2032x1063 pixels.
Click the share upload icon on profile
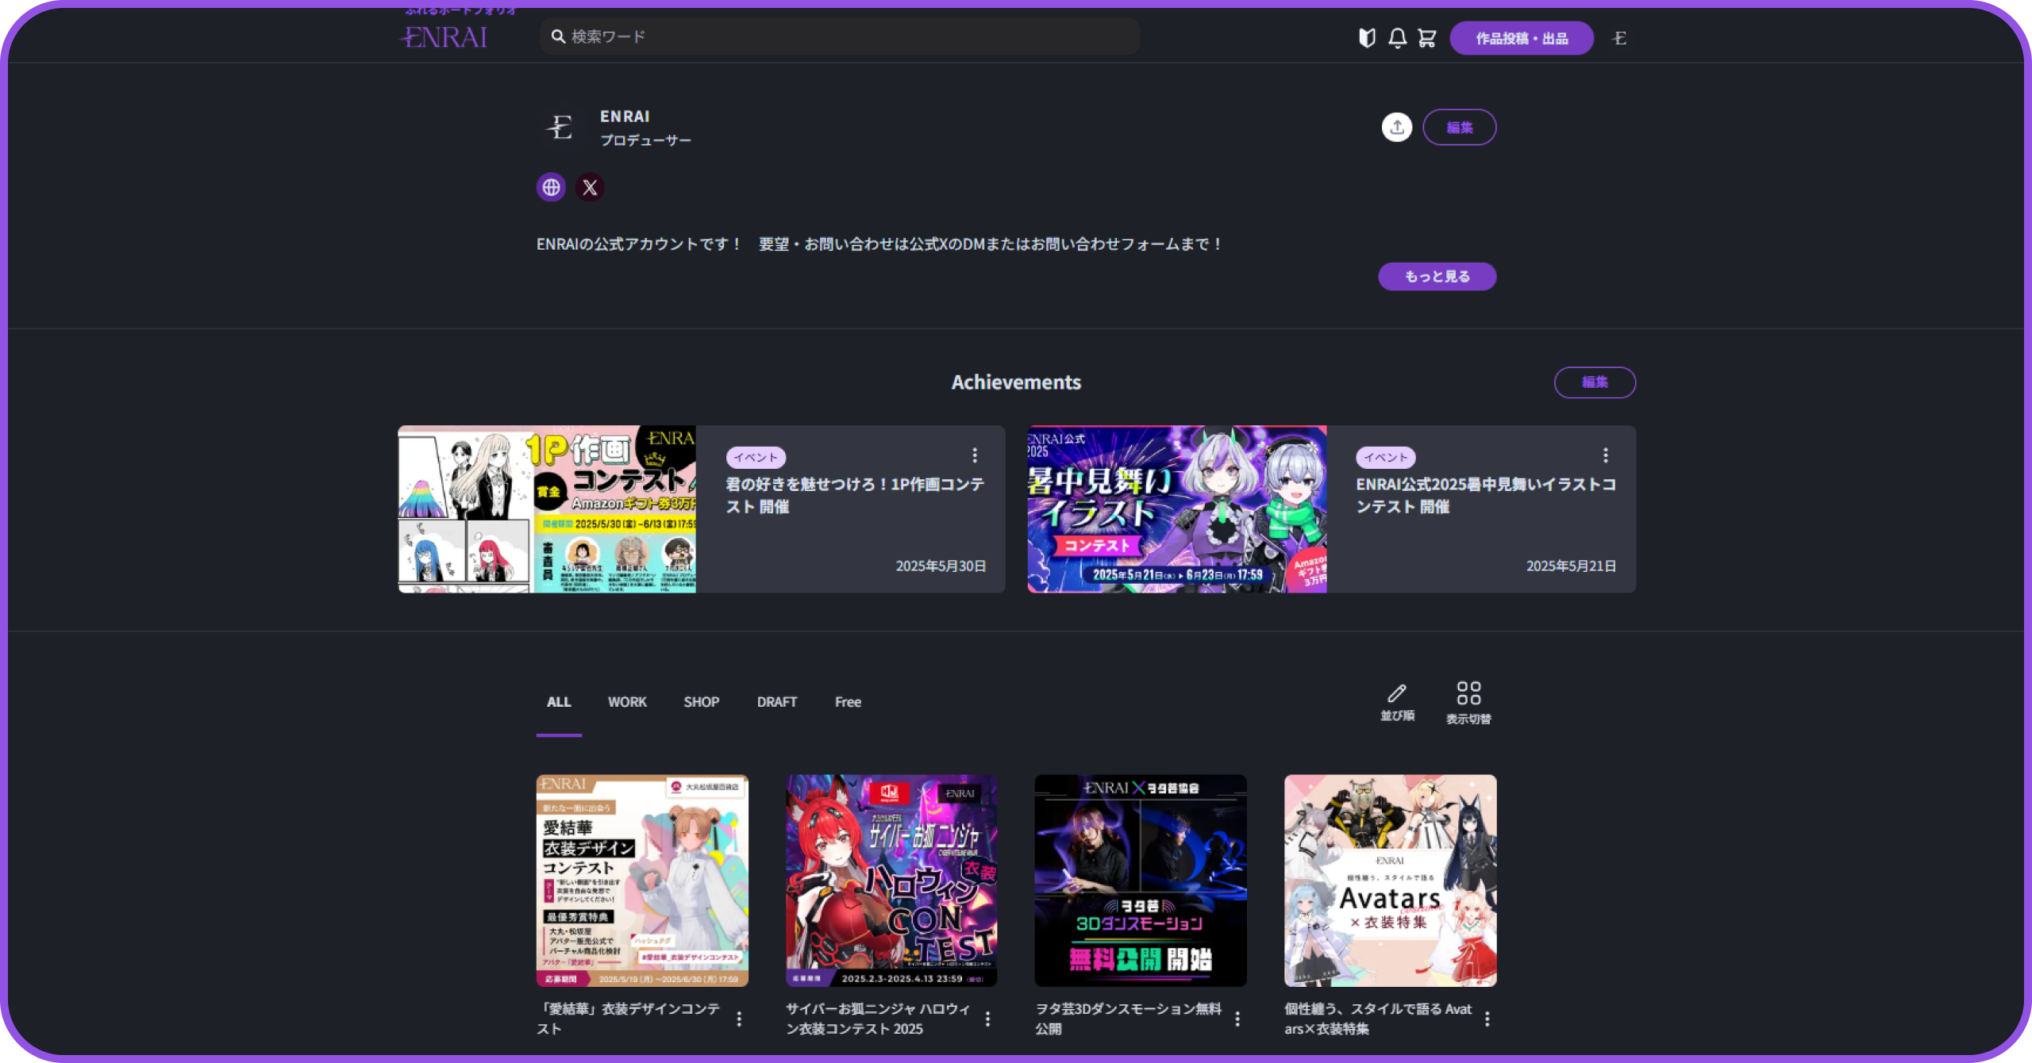(1396, 128)
